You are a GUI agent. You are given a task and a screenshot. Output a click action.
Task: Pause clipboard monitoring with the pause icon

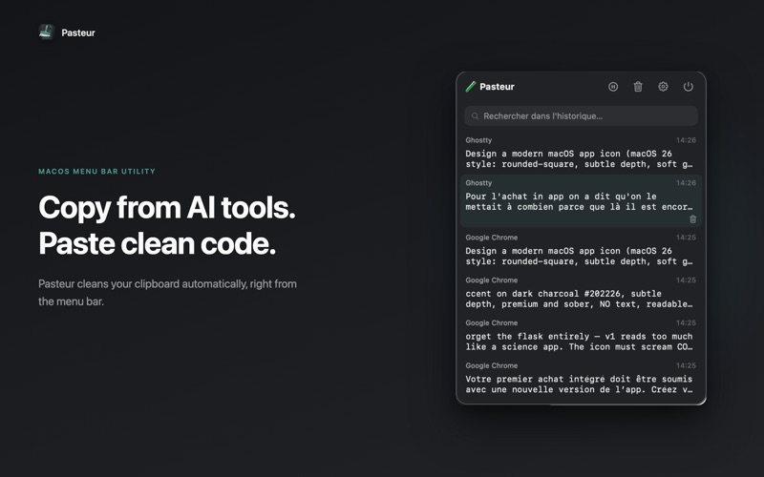[x=613, y=87]
